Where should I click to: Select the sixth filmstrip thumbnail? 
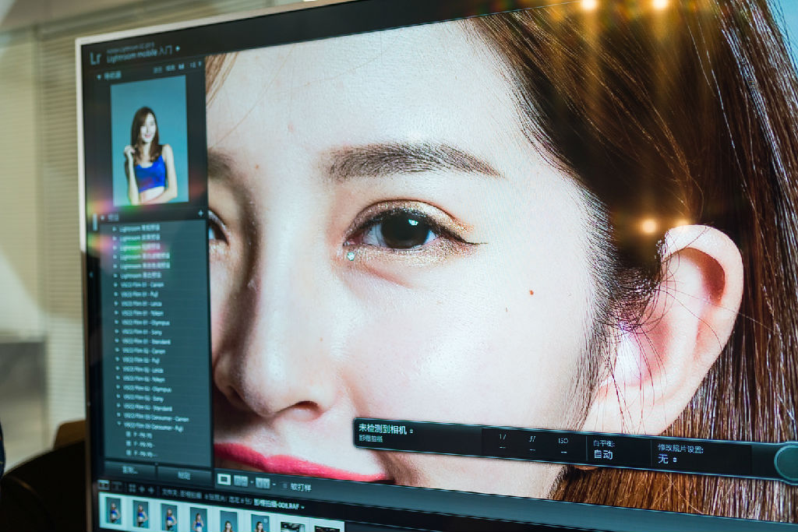(x=260, y=523)
